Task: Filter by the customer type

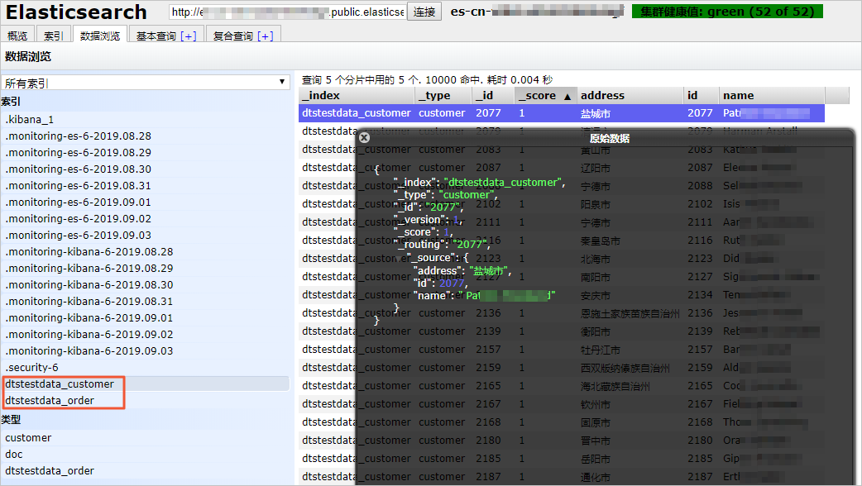Action: (x=146, y=437)
